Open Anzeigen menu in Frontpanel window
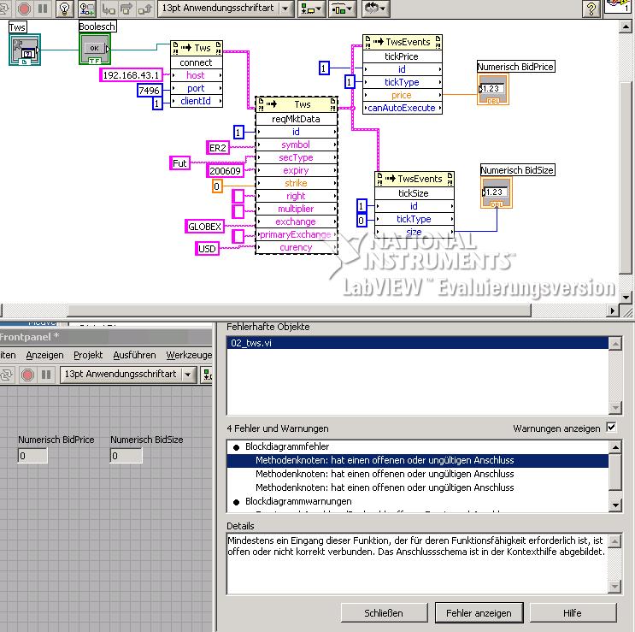Image resolution: width=635 pixels, height=632 pixels. pos(44,355)
